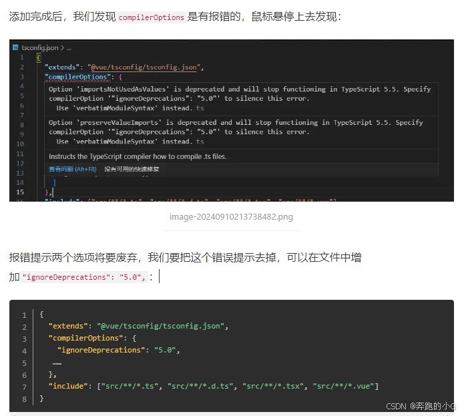Click the breadcrumb ellipsis after tsconfig.json
This screenshot has height=416, width=462.
coord(69,47)
